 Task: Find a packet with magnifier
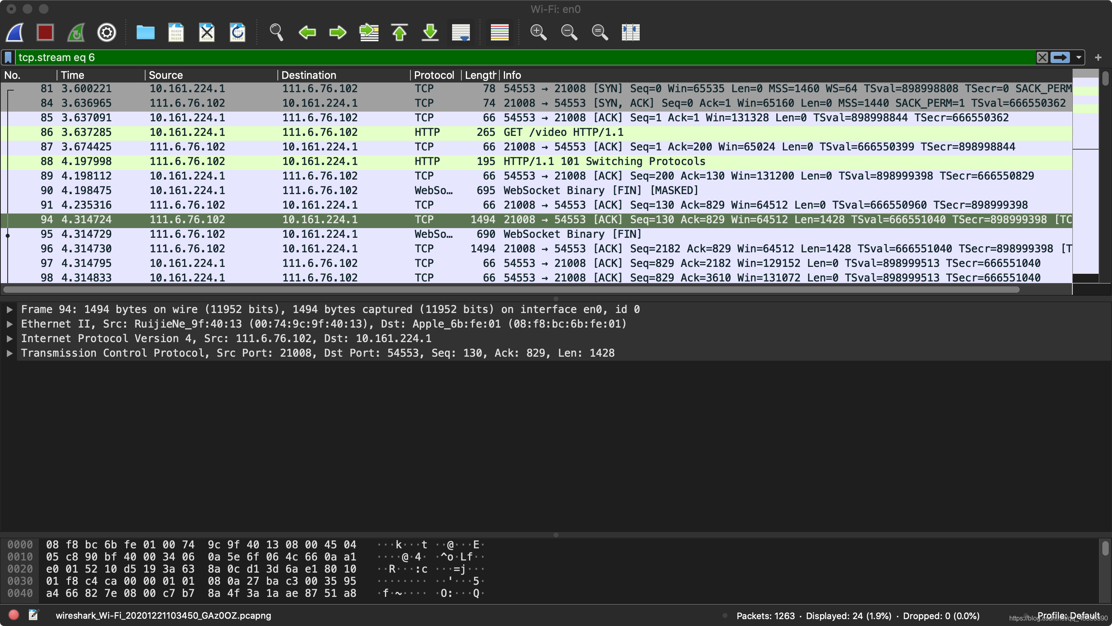pyautogui.click(x=276, y=32)
